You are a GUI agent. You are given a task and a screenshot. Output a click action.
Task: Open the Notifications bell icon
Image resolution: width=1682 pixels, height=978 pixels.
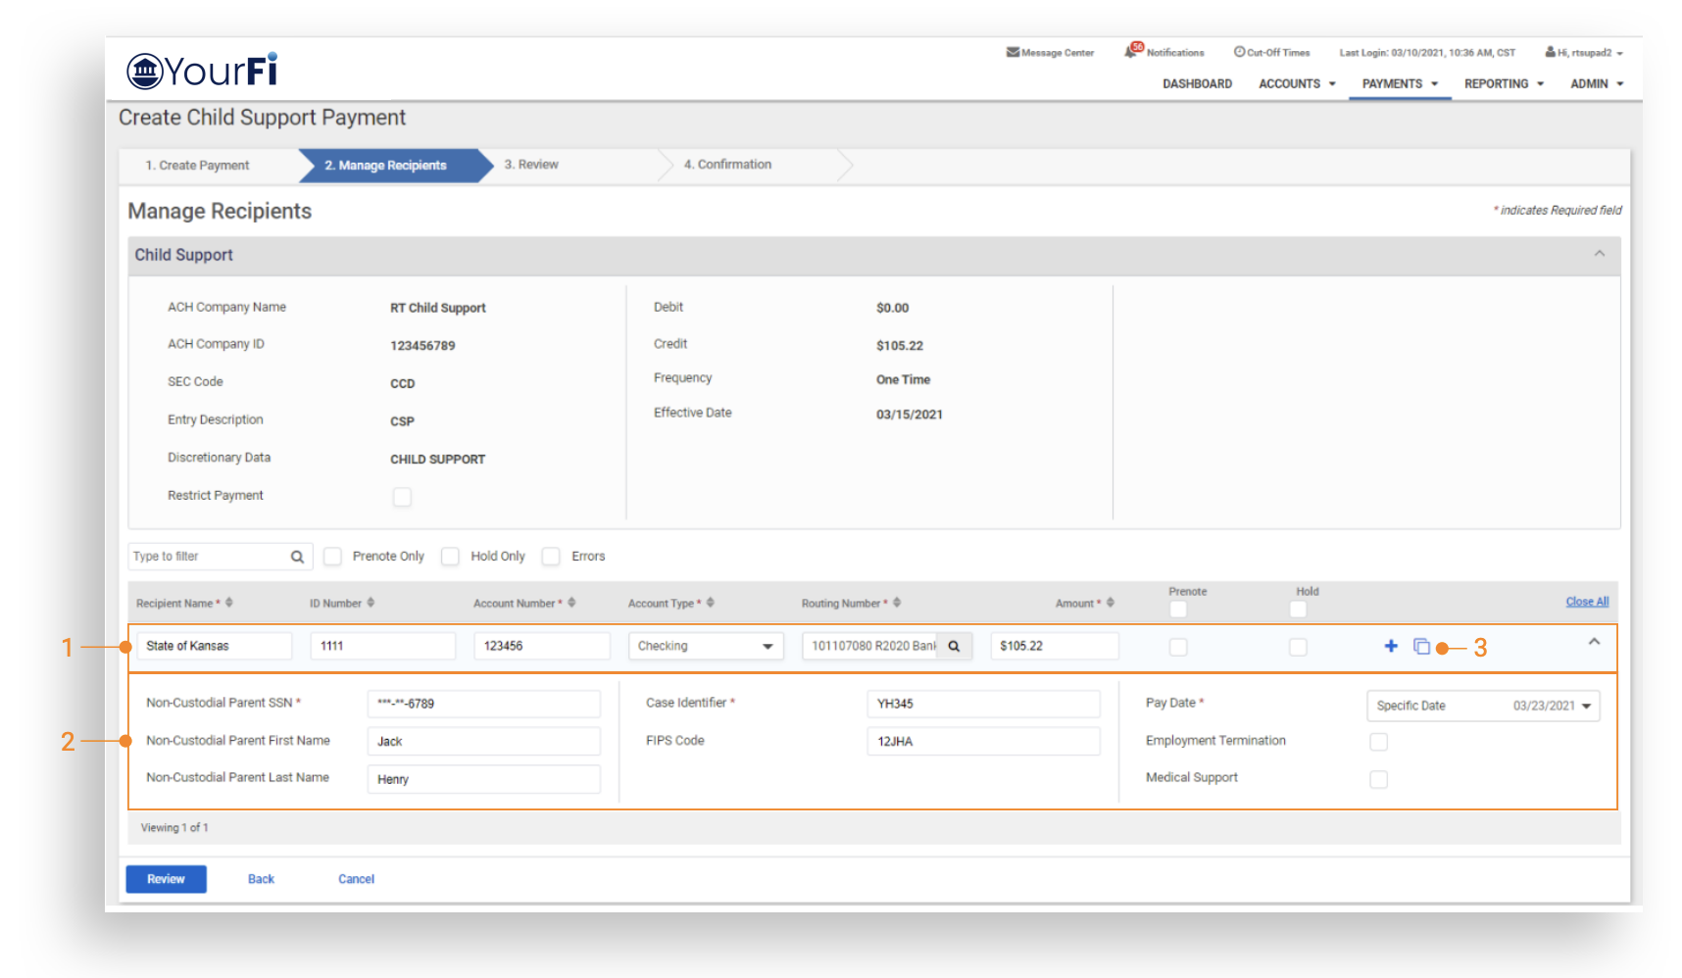[x=1132, y=51]
